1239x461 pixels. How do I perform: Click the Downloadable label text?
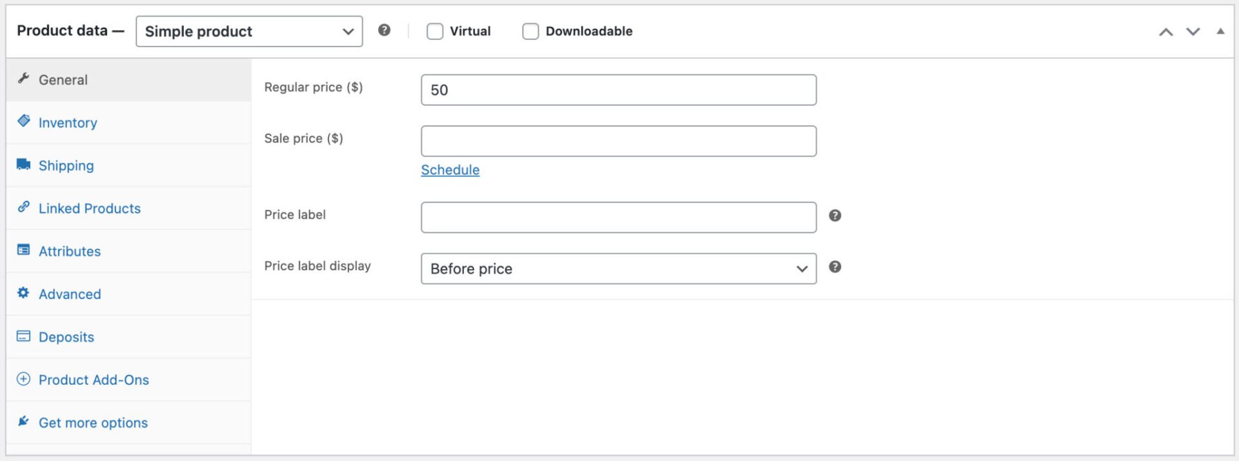pyautogui.click(x=589, y=31)
